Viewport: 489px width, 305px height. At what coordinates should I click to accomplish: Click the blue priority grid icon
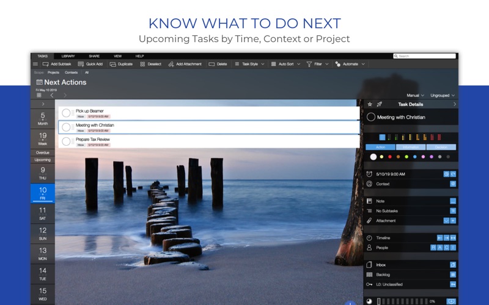pyautogui.click(x=382, y=137)
